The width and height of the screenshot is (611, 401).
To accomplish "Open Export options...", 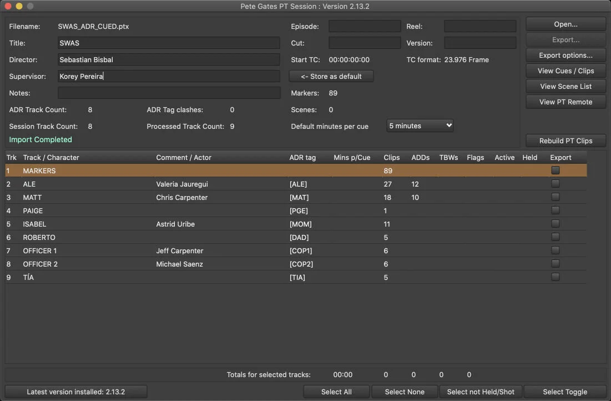I will point(565,56).
